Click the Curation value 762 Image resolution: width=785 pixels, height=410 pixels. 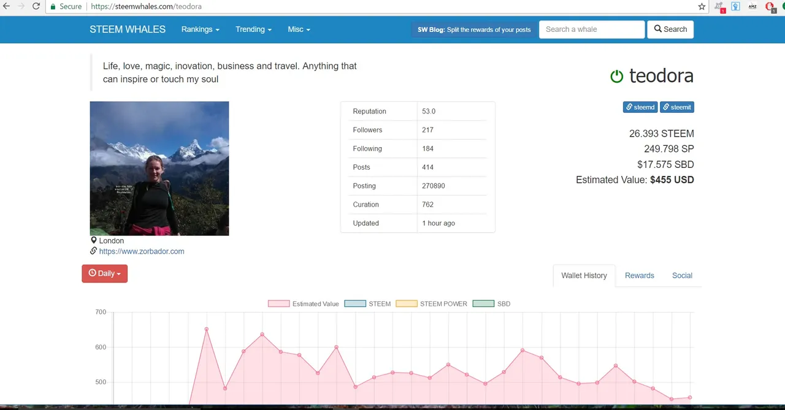pos(427,205)
